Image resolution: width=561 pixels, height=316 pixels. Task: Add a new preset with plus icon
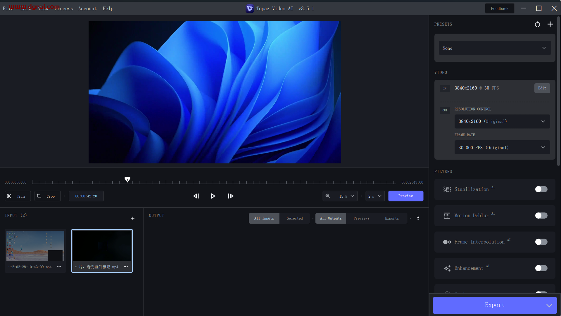pos(550,24)
